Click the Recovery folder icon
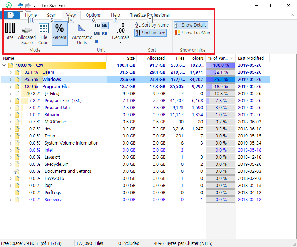The width and height of the screenshot is (297, 247). point(17,200)
